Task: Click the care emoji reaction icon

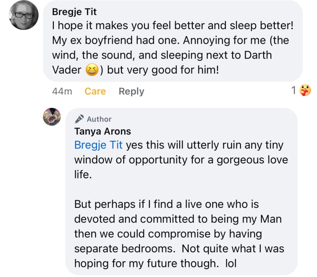Action: coord(305,90)
